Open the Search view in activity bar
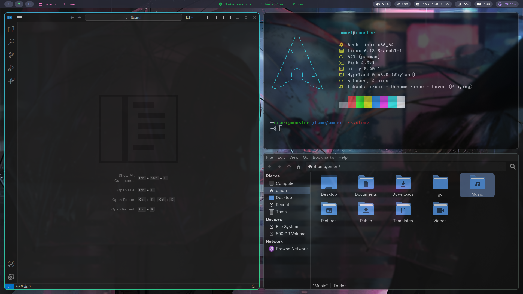This screenshot has height=294, width=523. tap(11, 42)
